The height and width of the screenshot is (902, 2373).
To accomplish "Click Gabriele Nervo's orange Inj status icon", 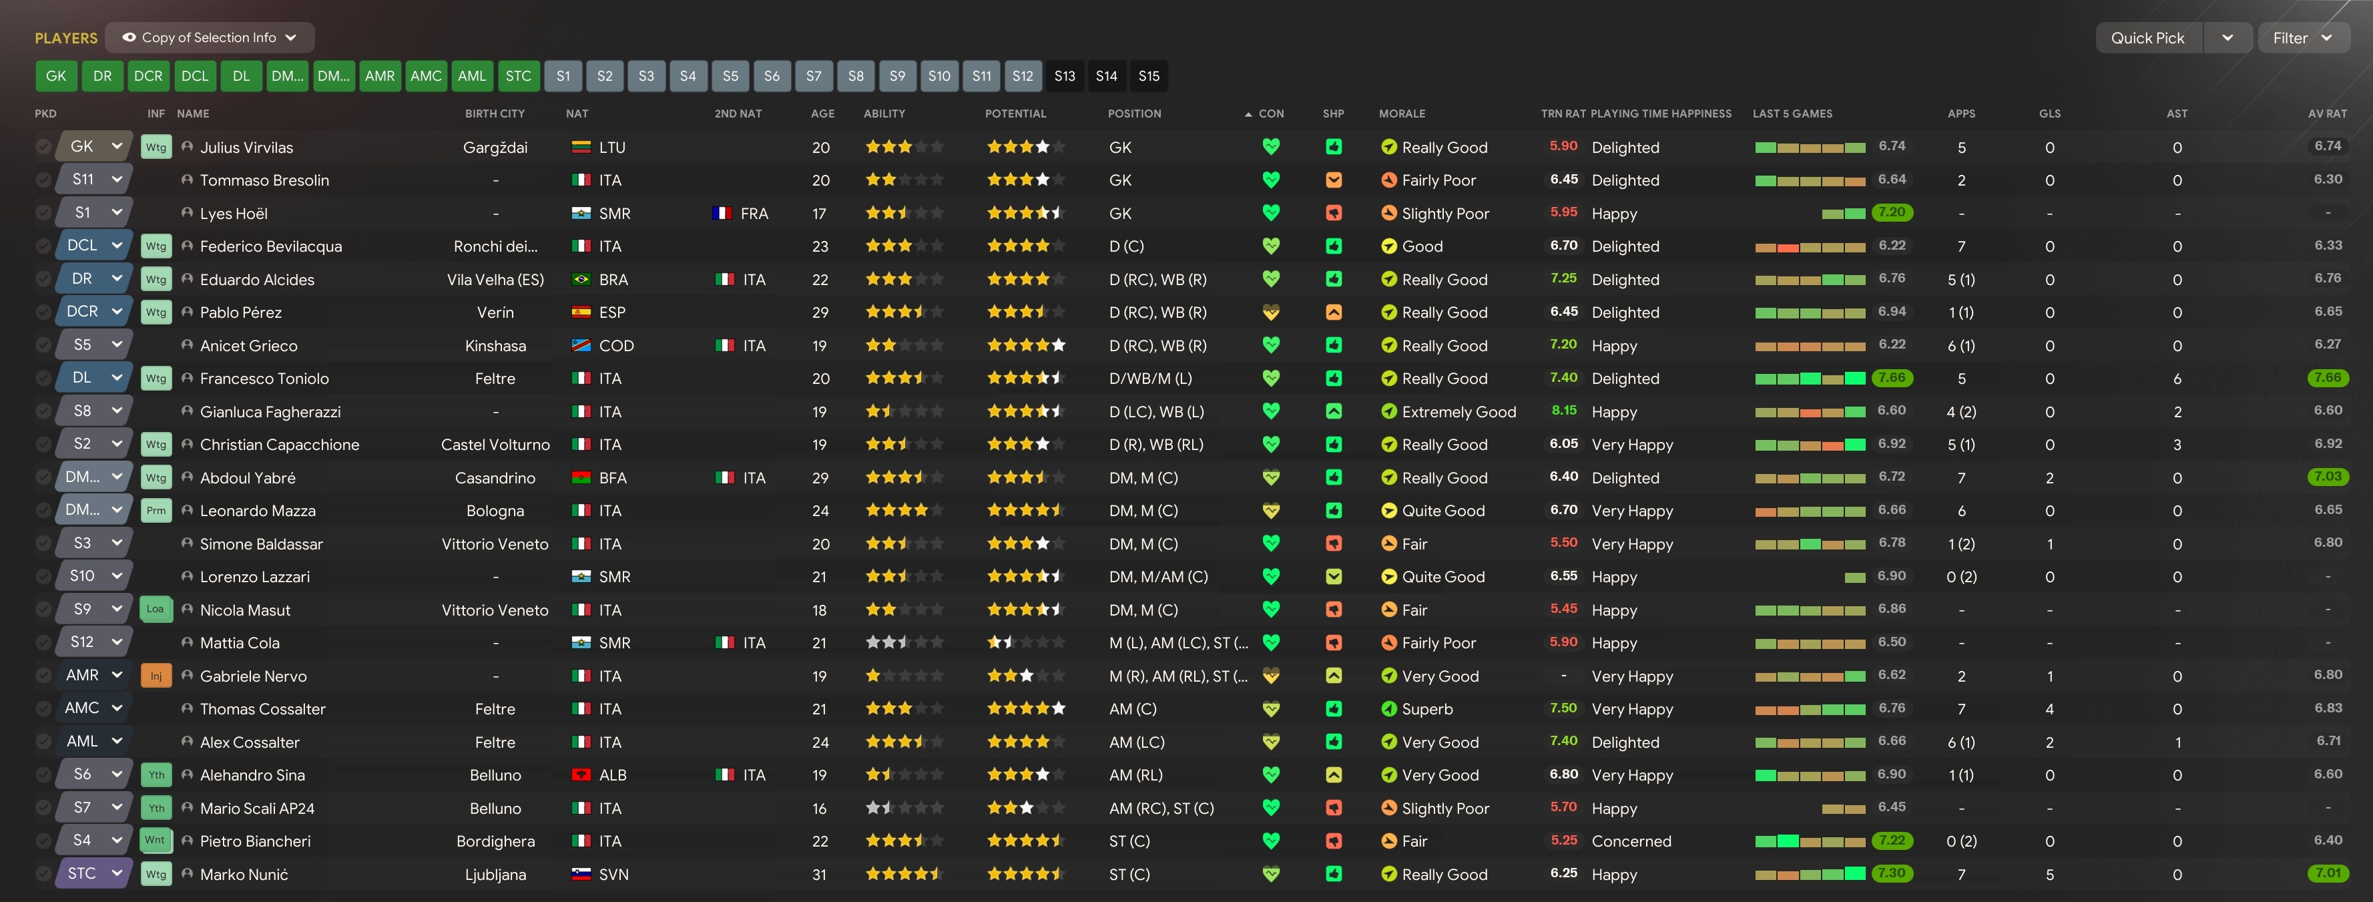I will click(x=156, y=676).
